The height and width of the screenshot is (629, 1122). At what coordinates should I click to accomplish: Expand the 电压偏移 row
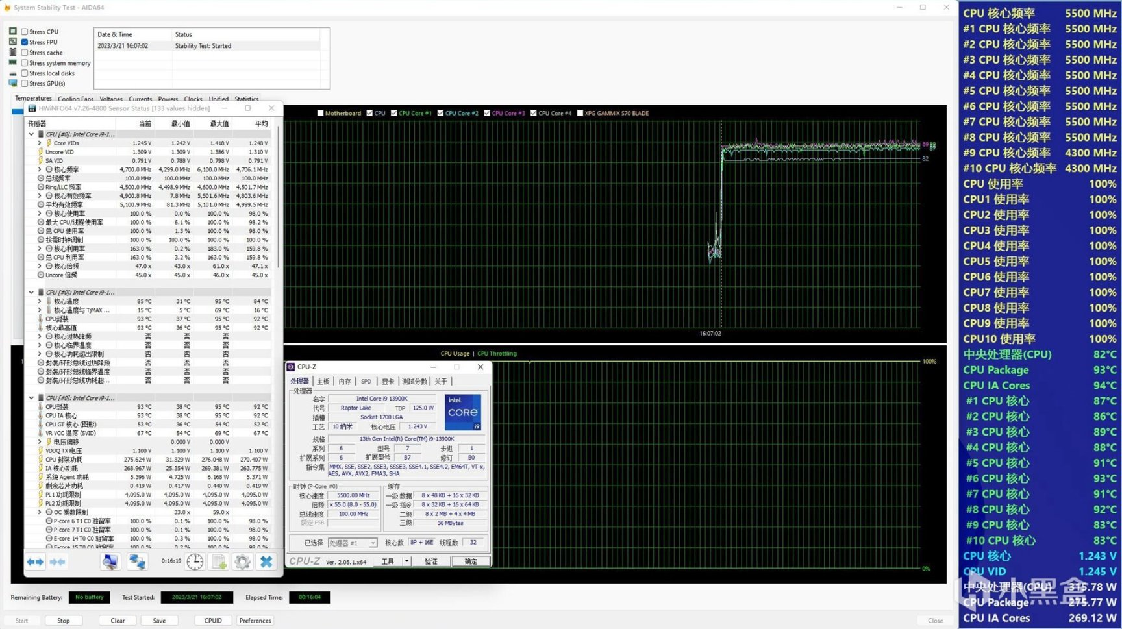coord(40,441)
